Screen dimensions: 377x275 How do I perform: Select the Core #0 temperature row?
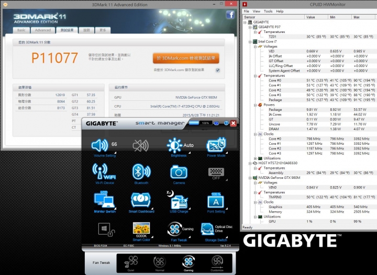(x=321, y=81)
